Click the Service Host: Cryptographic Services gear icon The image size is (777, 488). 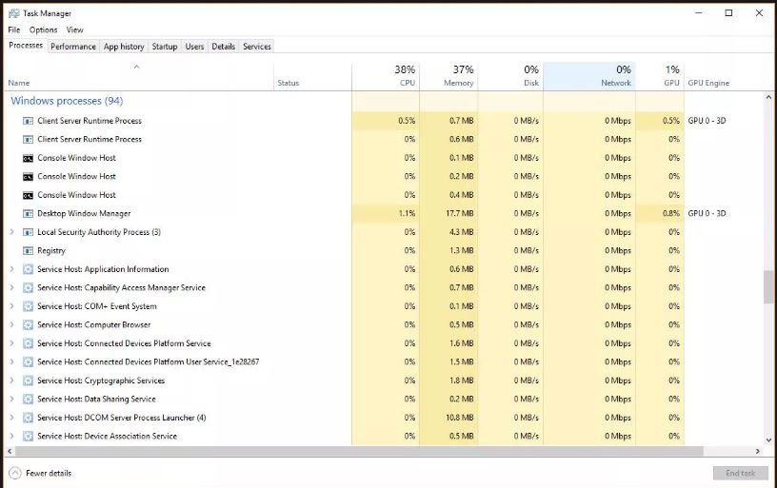coord(29,381)
